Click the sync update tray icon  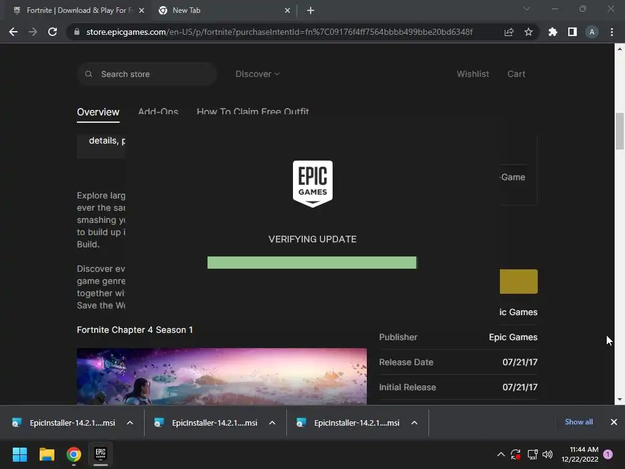tap(516, 454)
